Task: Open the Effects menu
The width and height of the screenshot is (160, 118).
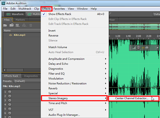Action: 46,9
